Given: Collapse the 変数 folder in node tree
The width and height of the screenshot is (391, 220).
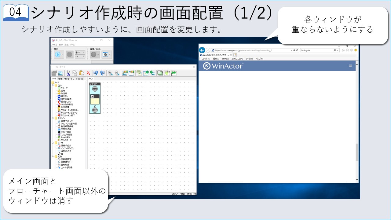Looking at the screenshot, I should click(53, 156).
